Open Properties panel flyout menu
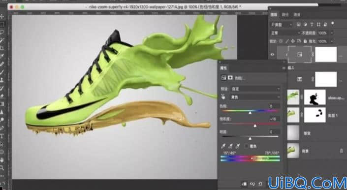 [x=284, y=68]
